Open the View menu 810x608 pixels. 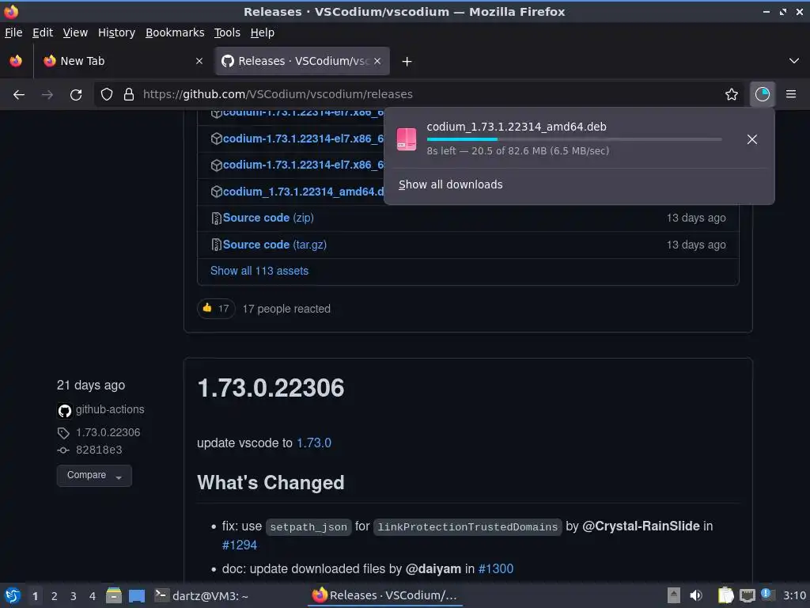75,32
